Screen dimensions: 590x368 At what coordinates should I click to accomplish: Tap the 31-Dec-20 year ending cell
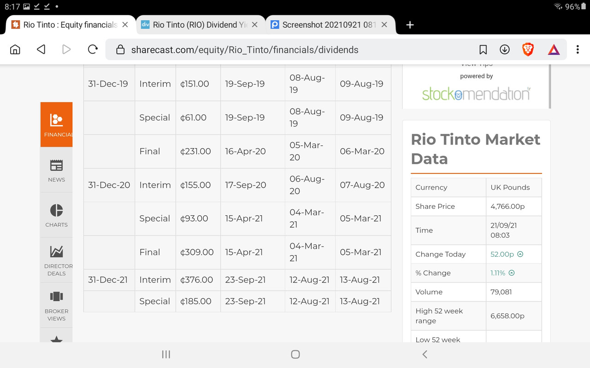pos(109,185)
